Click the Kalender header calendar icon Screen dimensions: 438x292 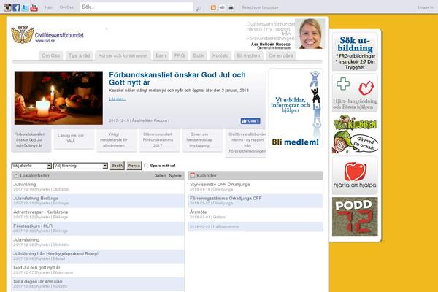(x=192, y=175)
